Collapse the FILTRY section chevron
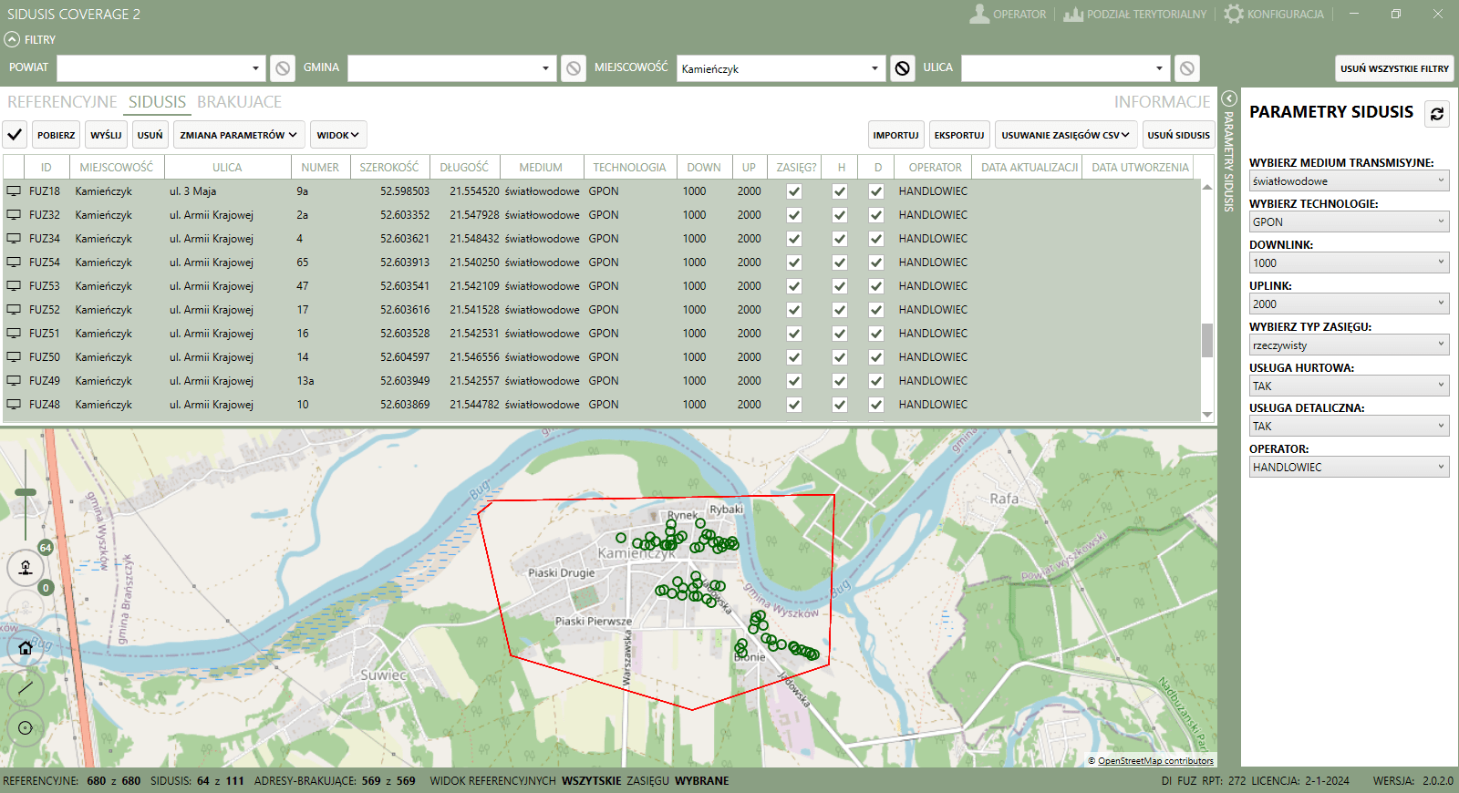1459x793 pixels. point(11,39)
